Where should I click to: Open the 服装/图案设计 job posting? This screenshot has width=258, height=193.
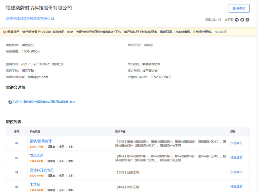[x=41, y=141]
